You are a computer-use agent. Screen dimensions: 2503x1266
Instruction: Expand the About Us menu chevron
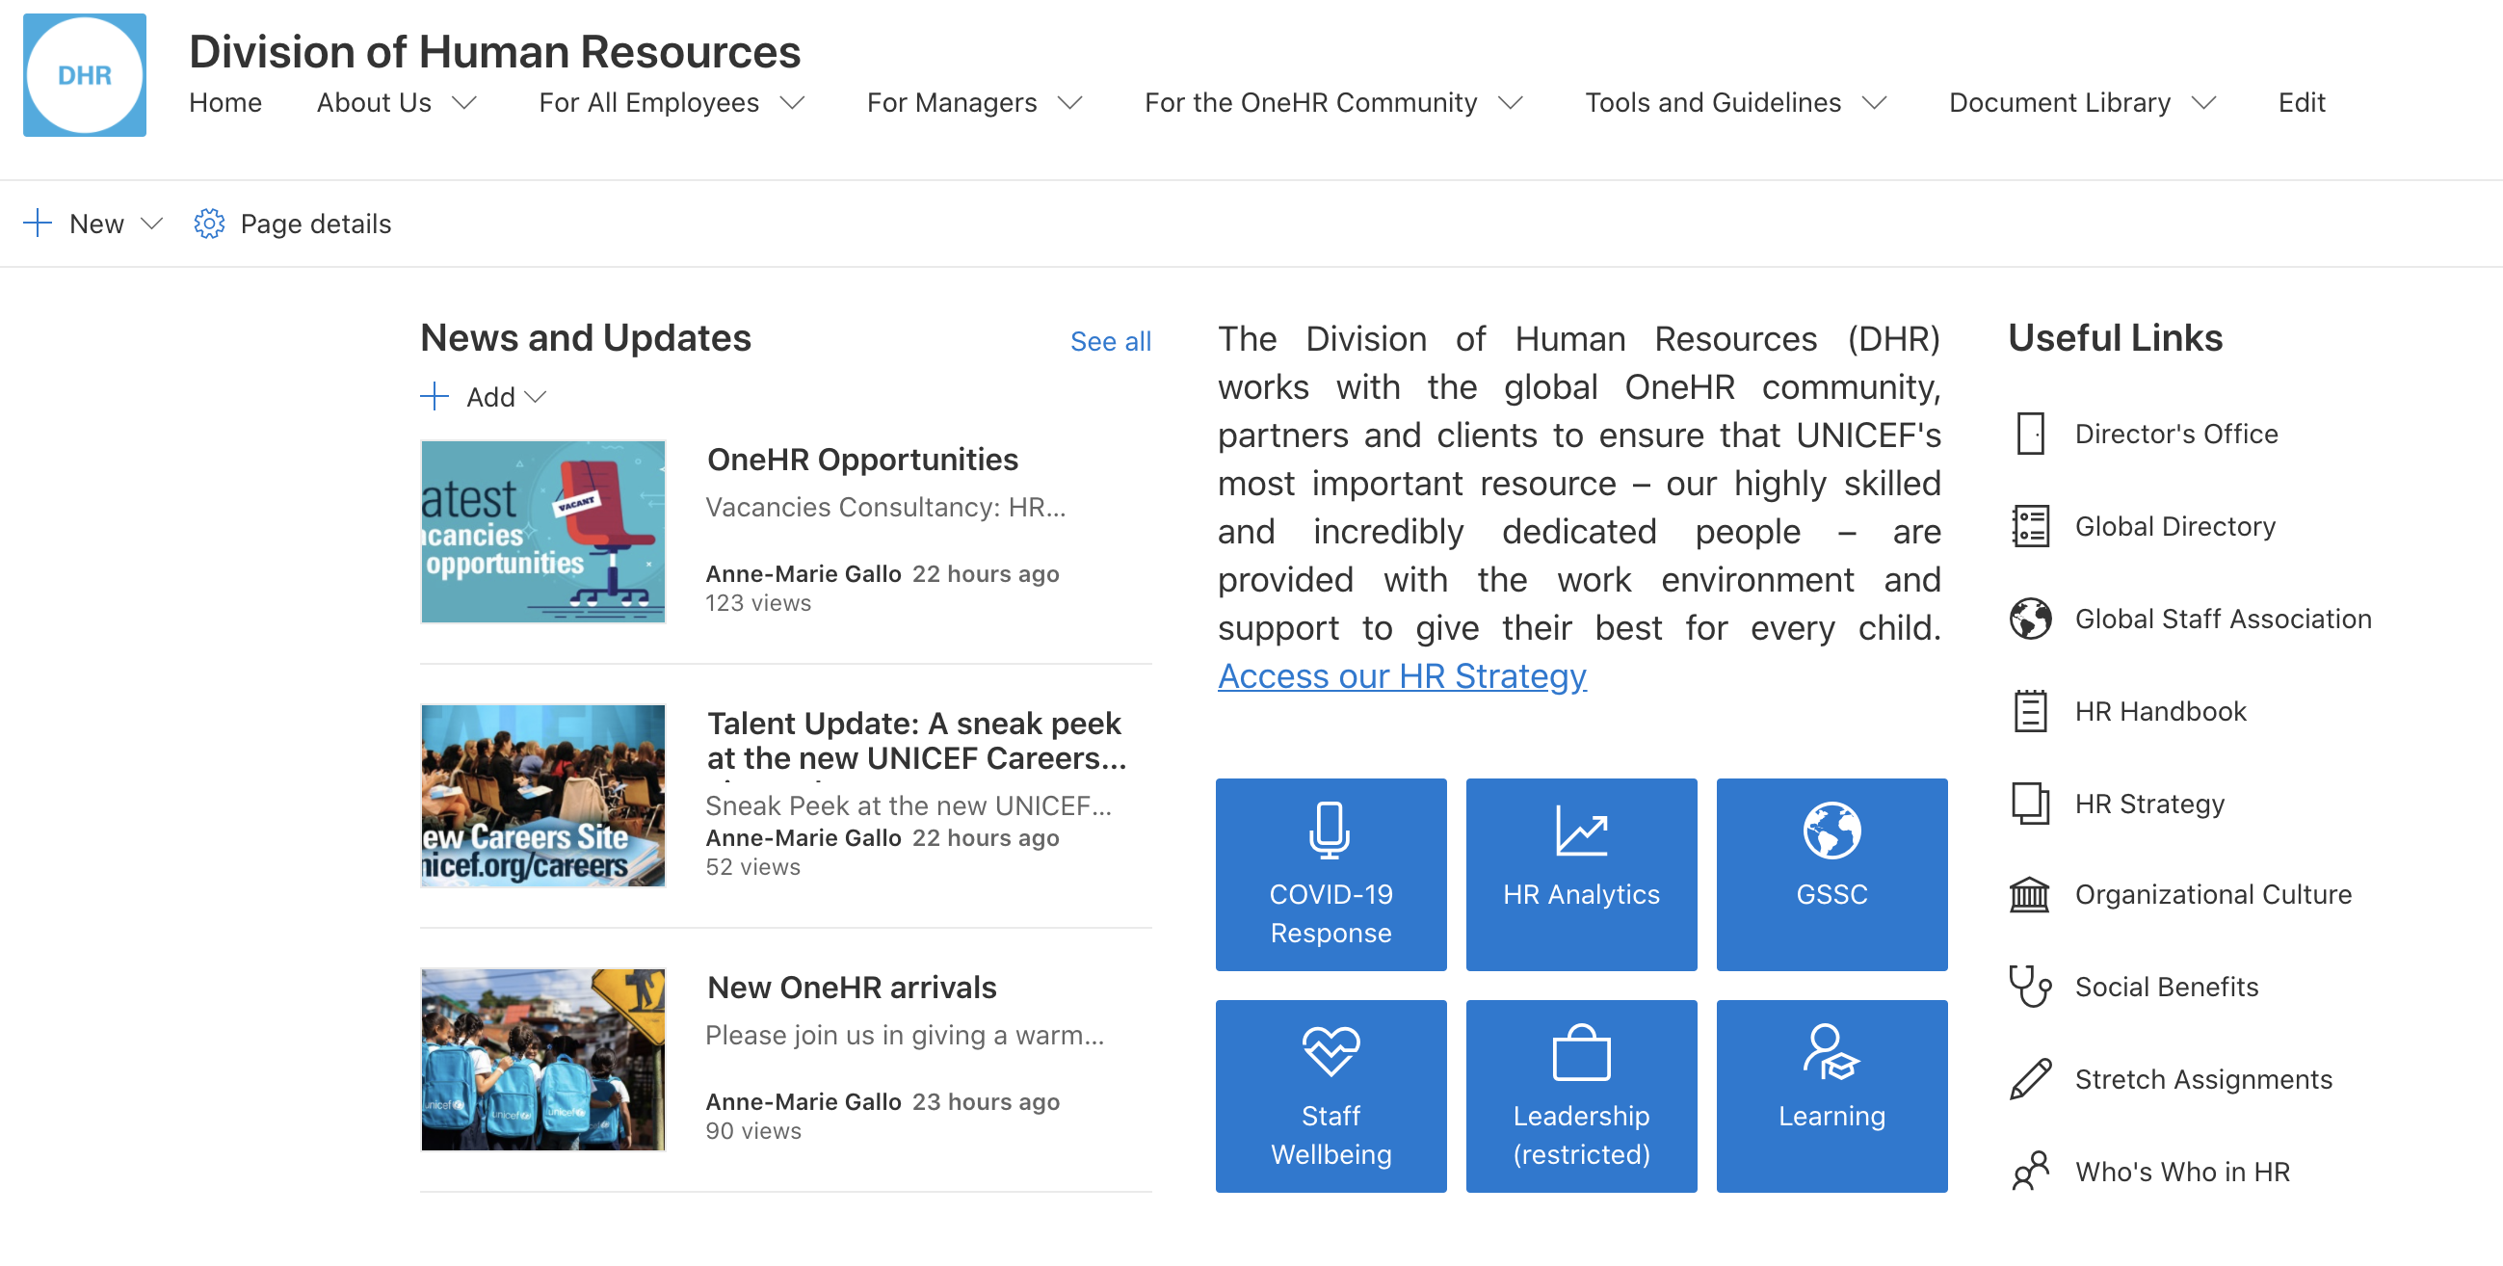click(x=465, y=103)
